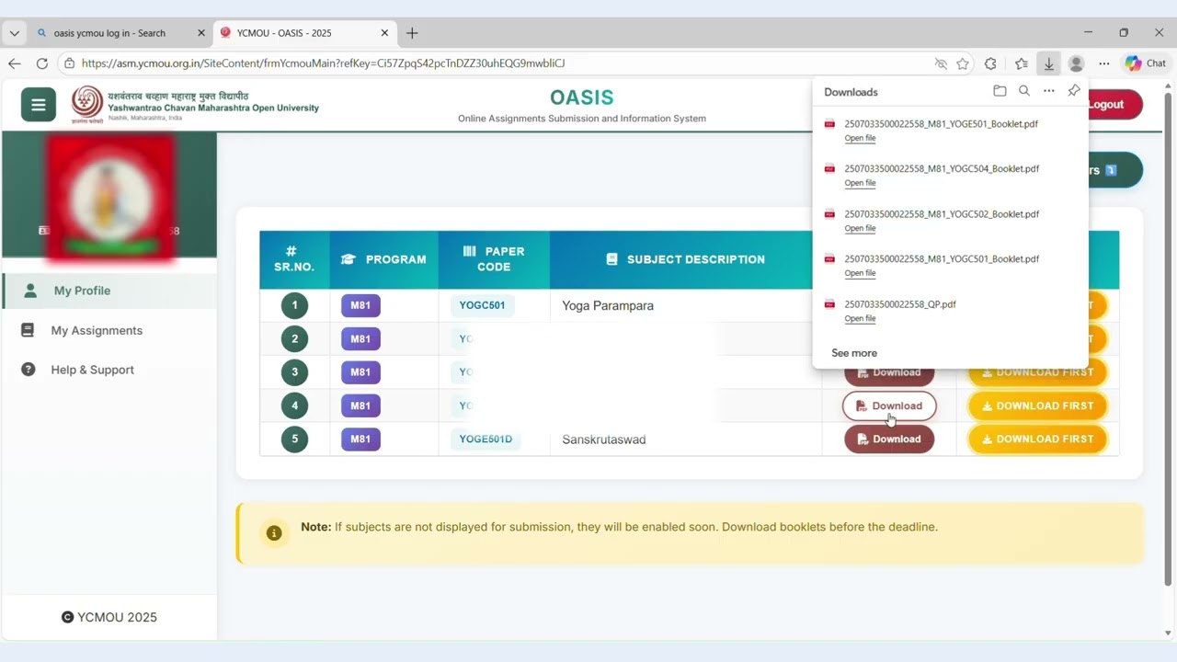Click PDF icon for YOGE501 Booklet download
The height and width of the screenshot is (662, 1177).
coord(829,124)
